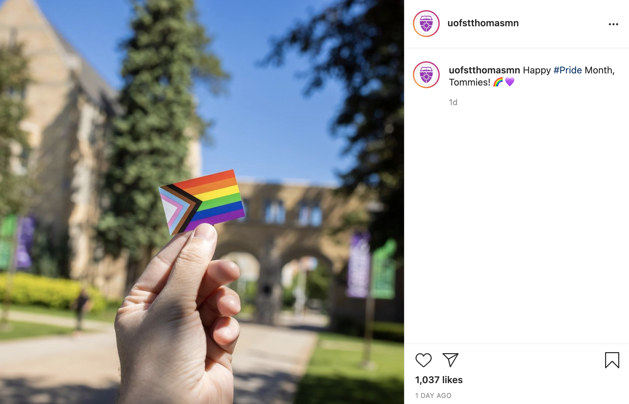Click the caption text "Happy" word
The image size is (629, 404).
(x=537, y=70)
